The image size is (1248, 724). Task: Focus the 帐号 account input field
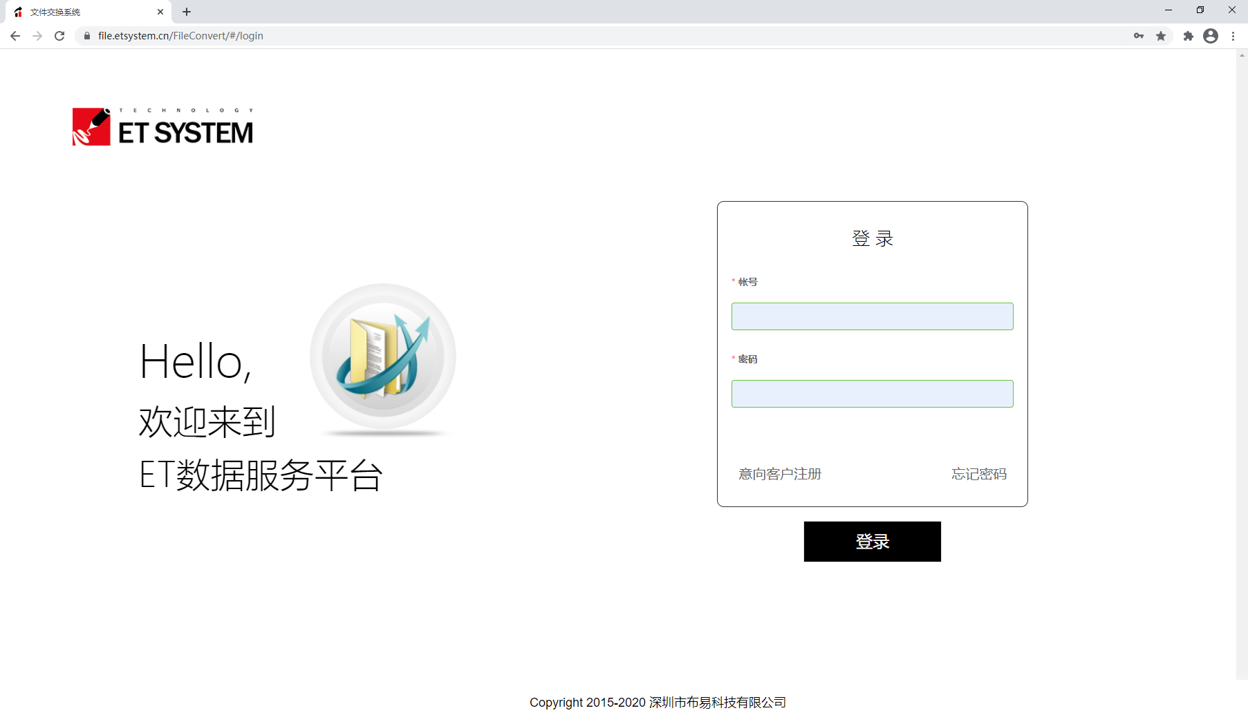[872, 316]
